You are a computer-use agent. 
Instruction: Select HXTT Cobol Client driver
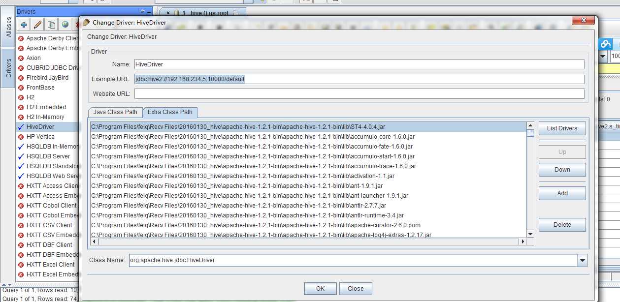48,206
